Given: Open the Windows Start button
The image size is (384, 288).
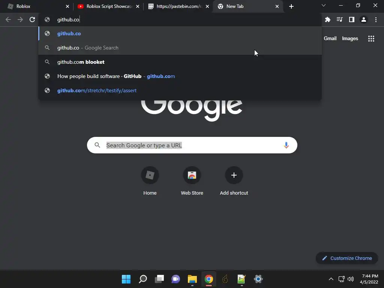Looking at the screenshot, I should pyautogui.click(x=126, y=279).
